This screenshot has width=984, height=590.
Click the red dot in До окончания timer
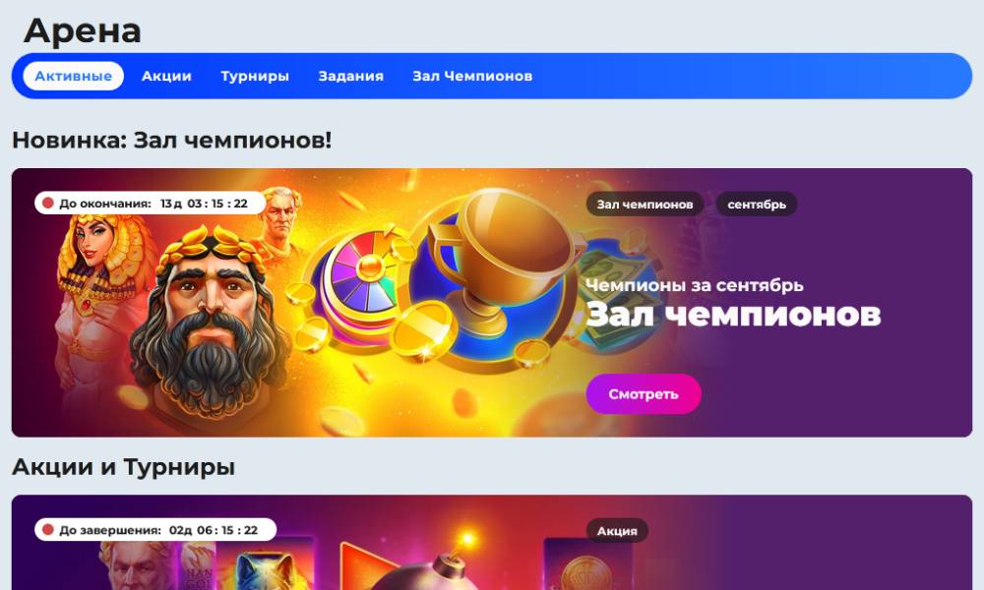click(47, 204)
